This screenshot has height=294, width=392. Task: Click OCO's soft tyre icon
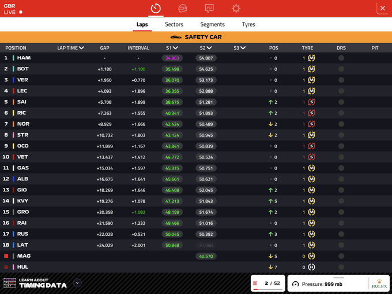pyautogui.click(x=311, y=146)
